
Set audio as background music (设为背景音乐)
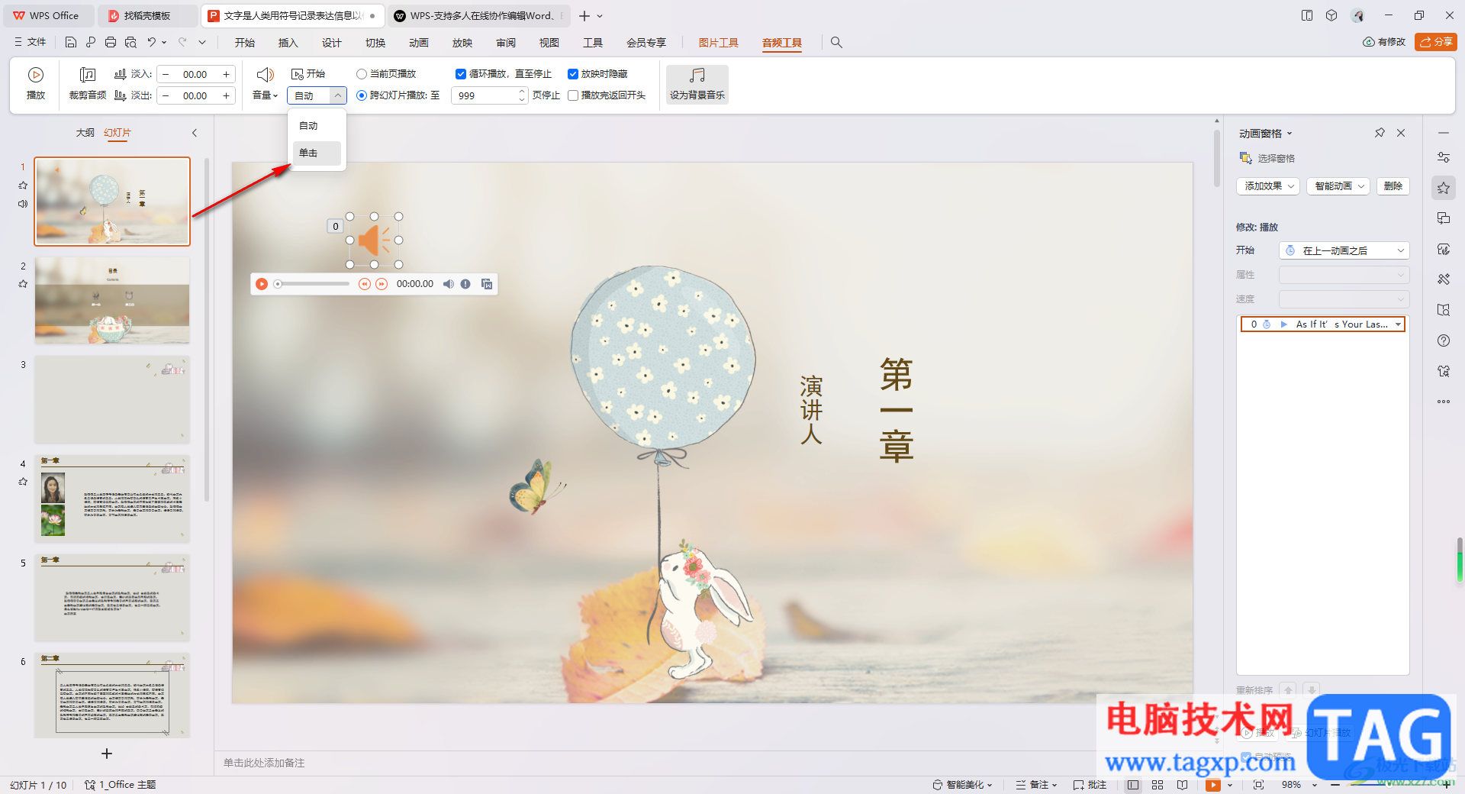697,84
